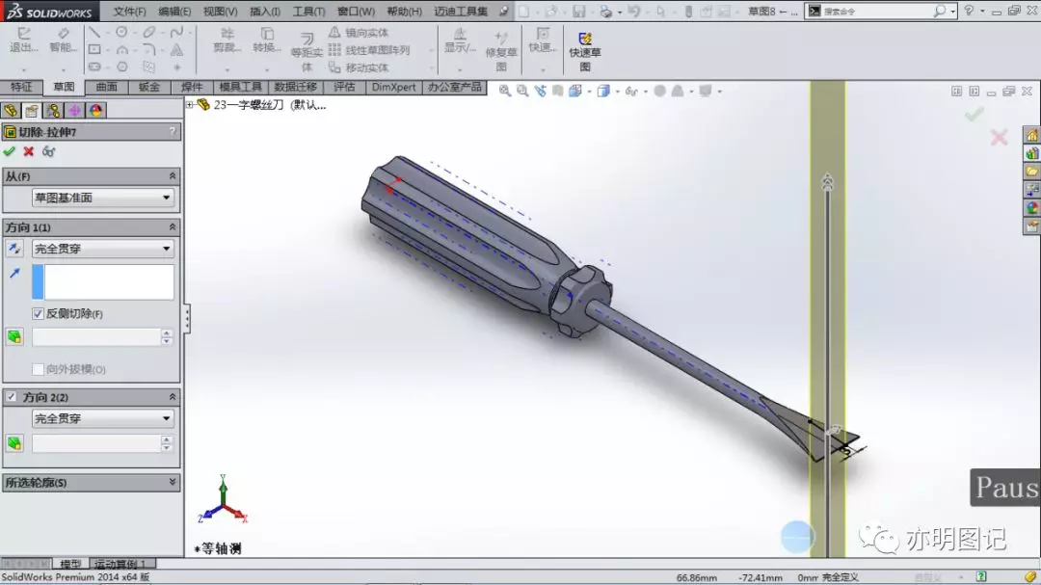Confirm the cut-extrude with the green checkmark

10,151
